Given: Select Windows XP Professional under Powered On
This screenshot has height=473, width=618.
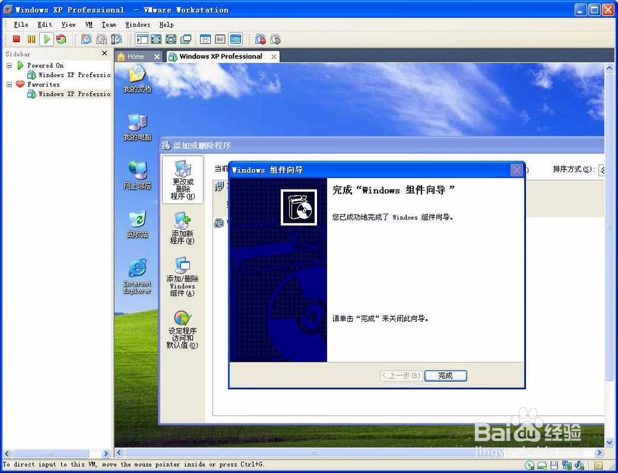Looking at the screenshot, I should tap(69, 75).
